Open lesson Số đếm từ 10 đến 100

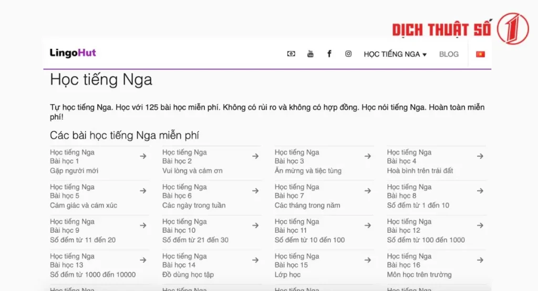(x=309, y=240)
